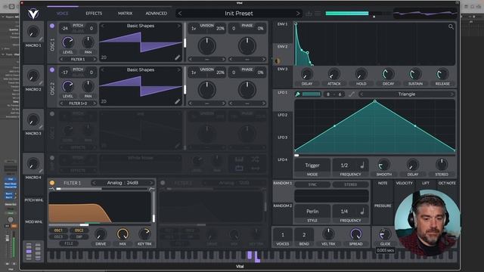Image resolution: width=484 pixels, height=272 pixels.
Task: Click the MACRO 1 edit pencil icon
Action: (x=41, y=39)
